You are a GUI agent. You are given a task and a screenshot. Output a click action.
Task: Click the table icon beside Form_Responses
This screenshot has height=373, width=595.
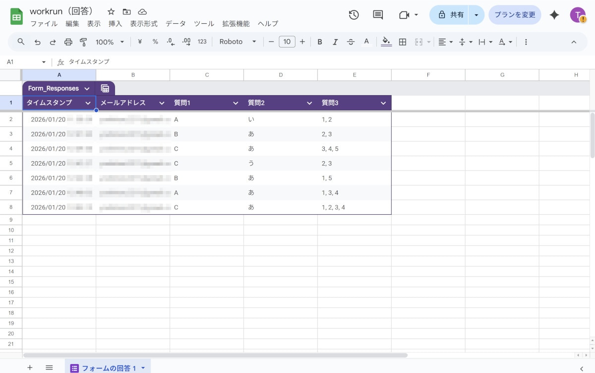[106, 88]
